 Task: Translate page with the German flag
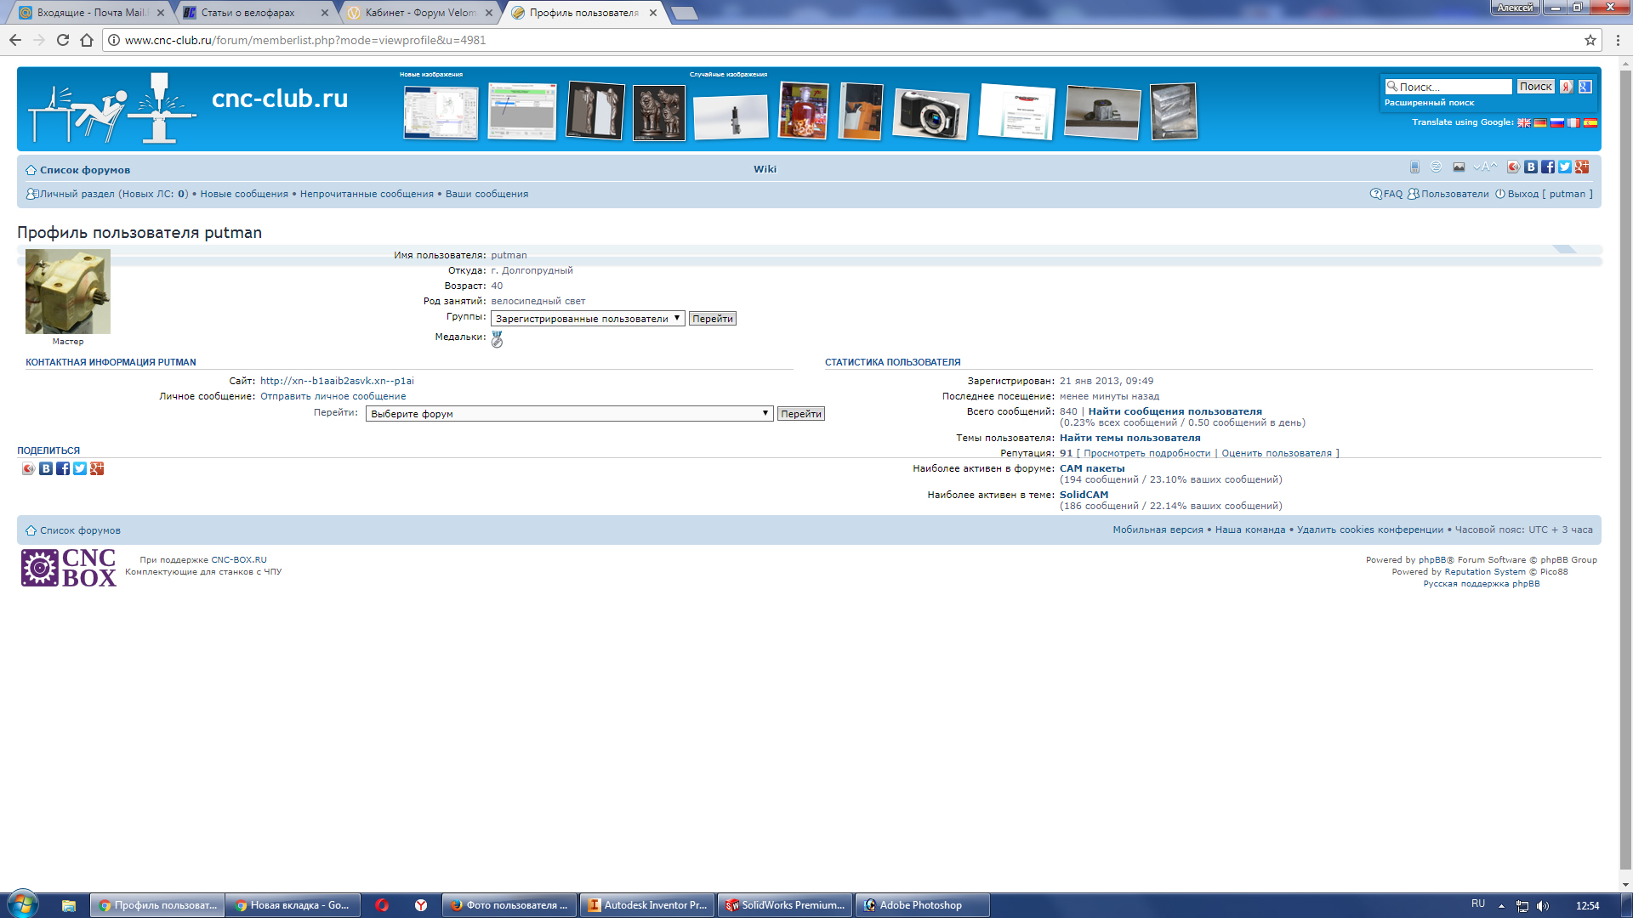click(x=1540, y=122)
